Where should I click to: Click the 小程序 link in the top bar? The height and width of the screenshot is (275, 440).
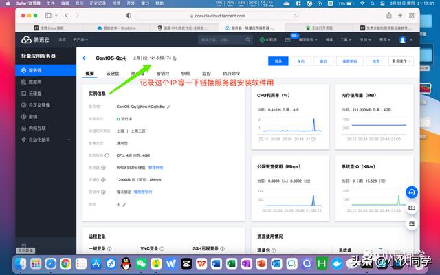[x=268, y=40]
